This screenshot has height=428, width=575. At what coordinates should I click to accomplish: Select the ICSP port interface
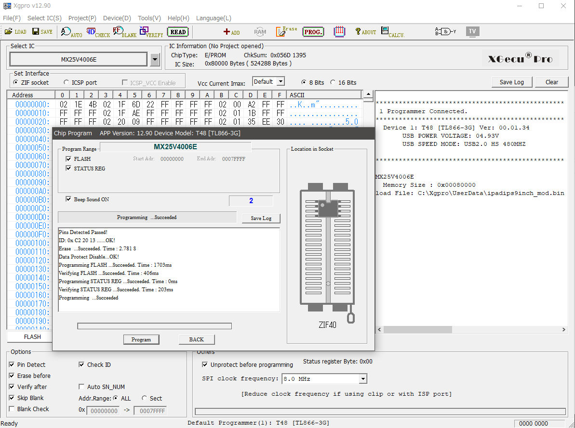click(66, 82)
